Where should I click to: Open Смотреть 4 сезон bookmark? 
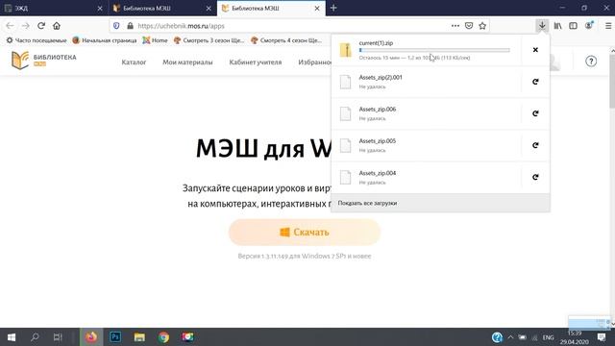pyautogui.click(x=286, y=40)
